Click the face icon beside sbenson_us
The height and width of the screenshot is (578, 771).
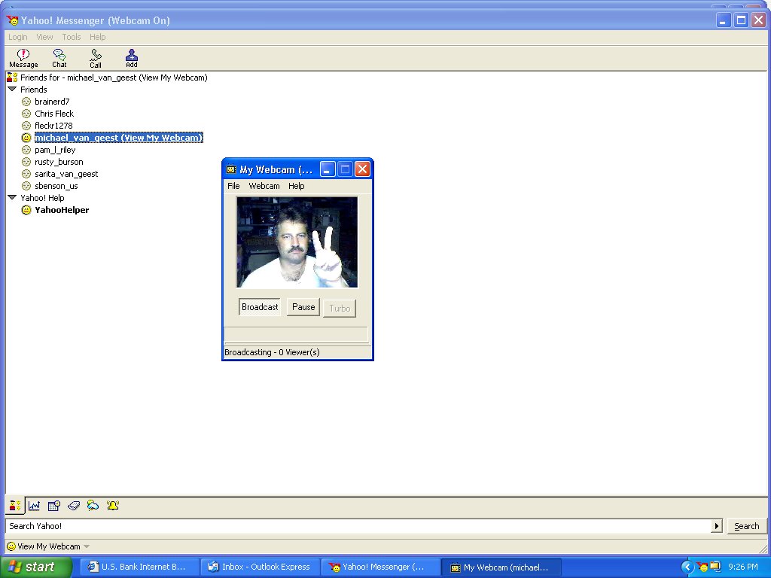pyautogui.click(x=26, y=186)
